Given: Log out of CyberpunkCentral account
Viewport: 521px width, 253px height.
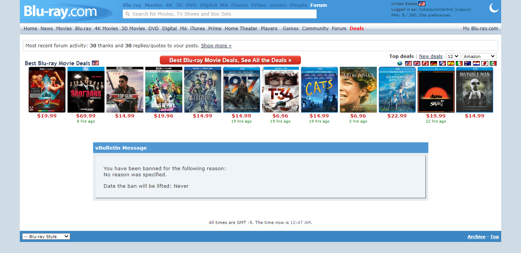Looking at the screenshot, I should [463, 10].
